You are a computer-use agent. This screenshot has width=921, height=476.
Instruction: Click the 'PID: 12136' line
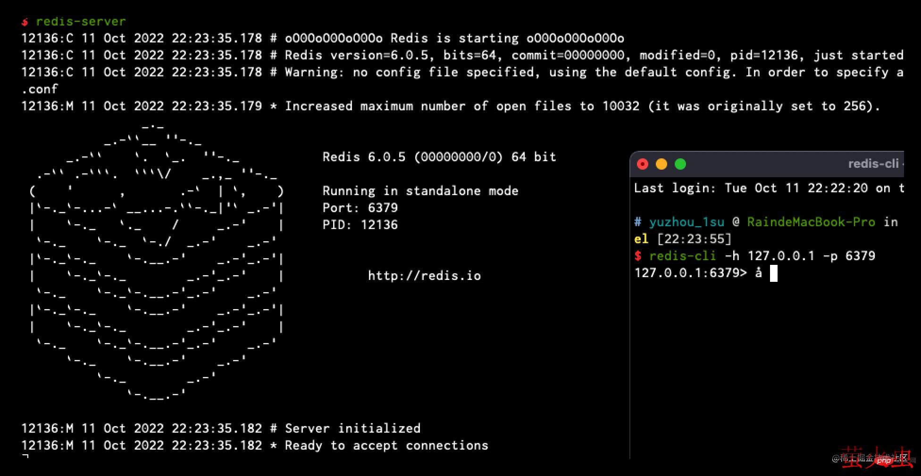pyautogui.click(x=360, y=225)
